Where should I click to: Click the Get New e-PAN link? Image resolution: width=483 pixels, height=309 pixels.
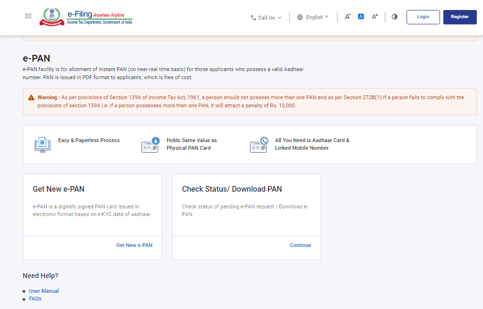pos(134,245)
